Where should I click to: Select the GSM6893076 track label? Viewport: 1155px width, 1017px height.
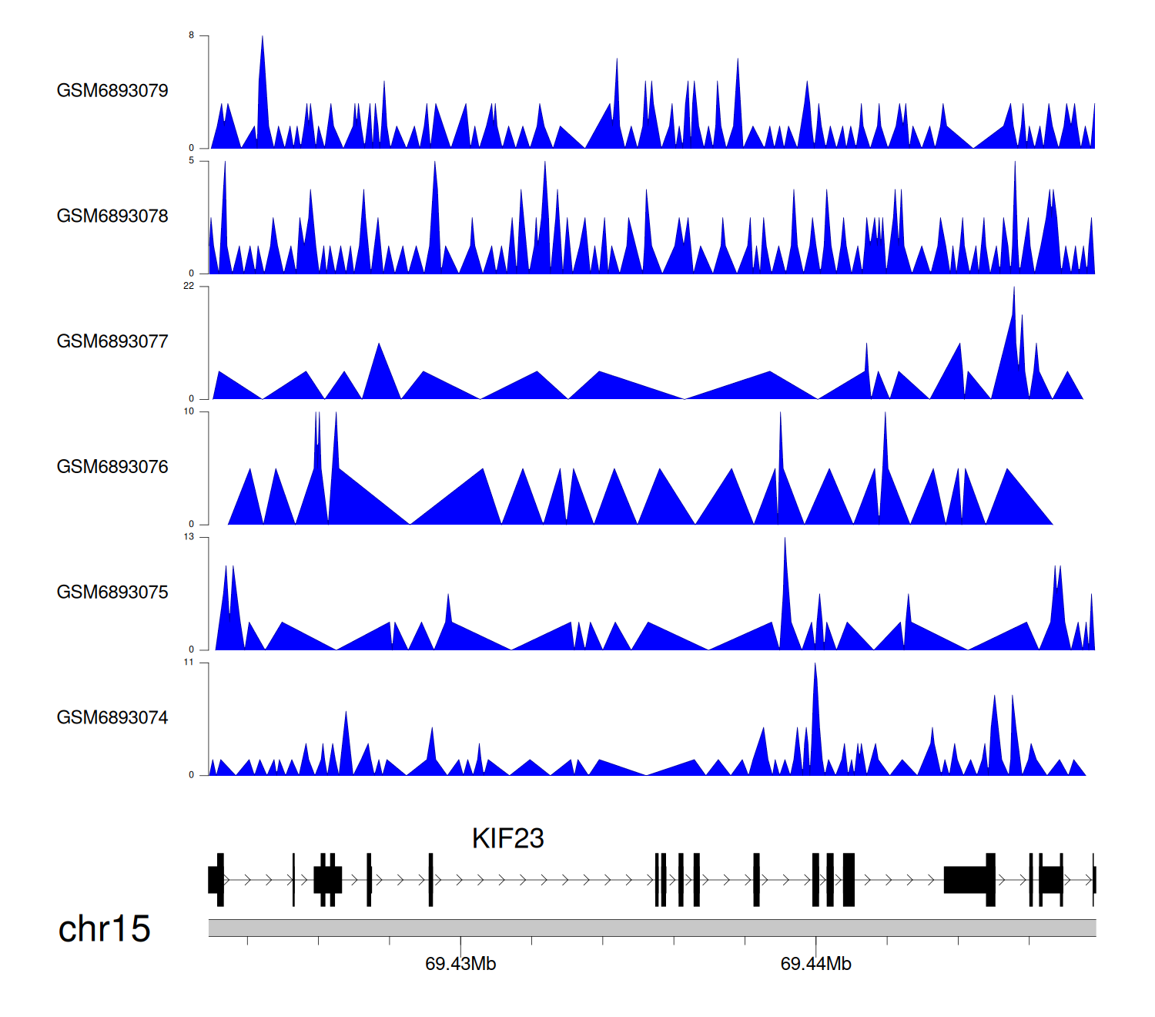(x=112, y=467)
